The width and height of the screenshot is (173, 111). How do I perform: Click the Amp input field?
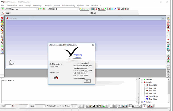(8, 106)
